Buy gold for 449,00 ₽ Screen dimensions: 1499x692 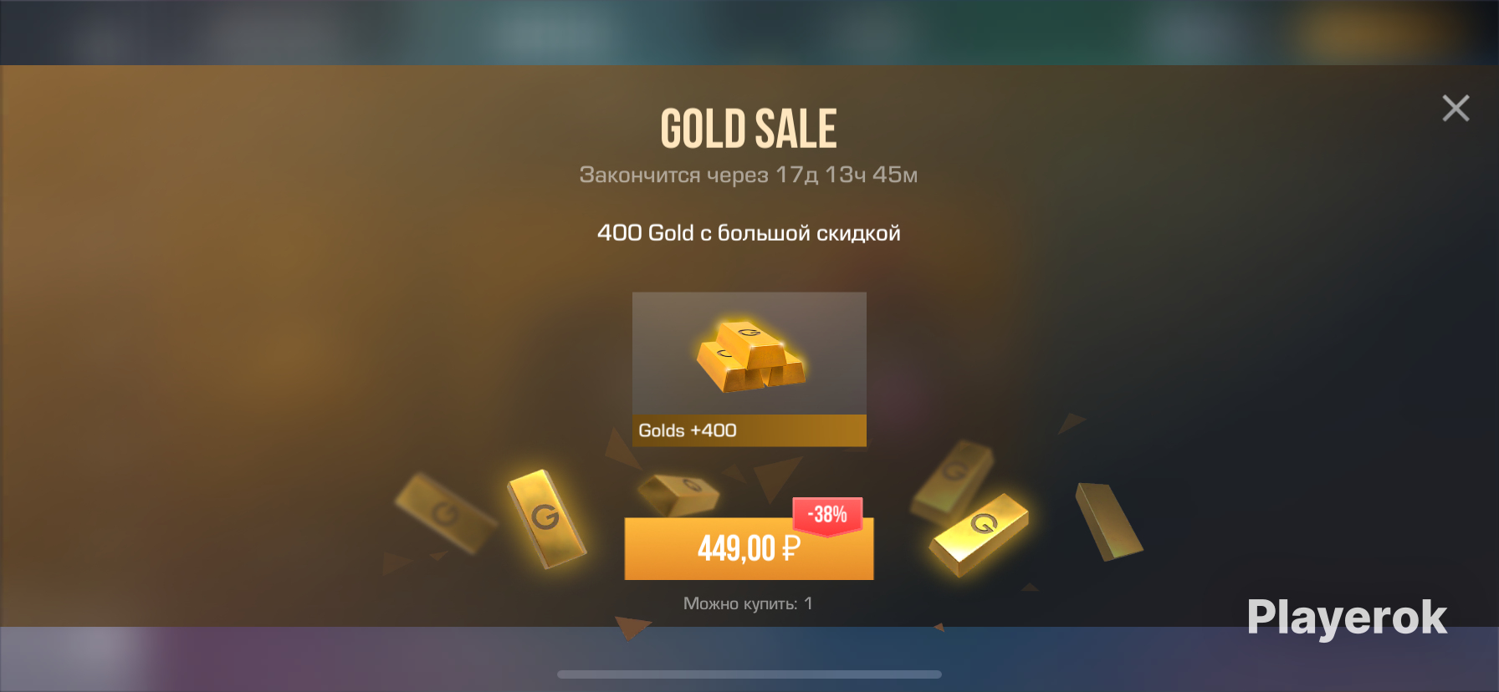coord(749,548)
